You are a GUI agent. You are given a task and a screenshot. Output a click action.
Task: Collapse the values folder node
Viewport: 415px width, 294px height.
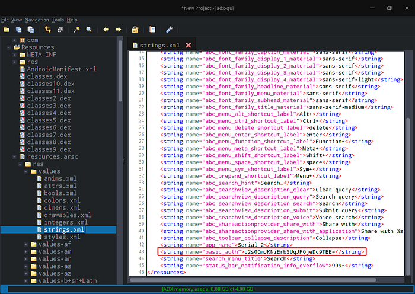[25, 171]
